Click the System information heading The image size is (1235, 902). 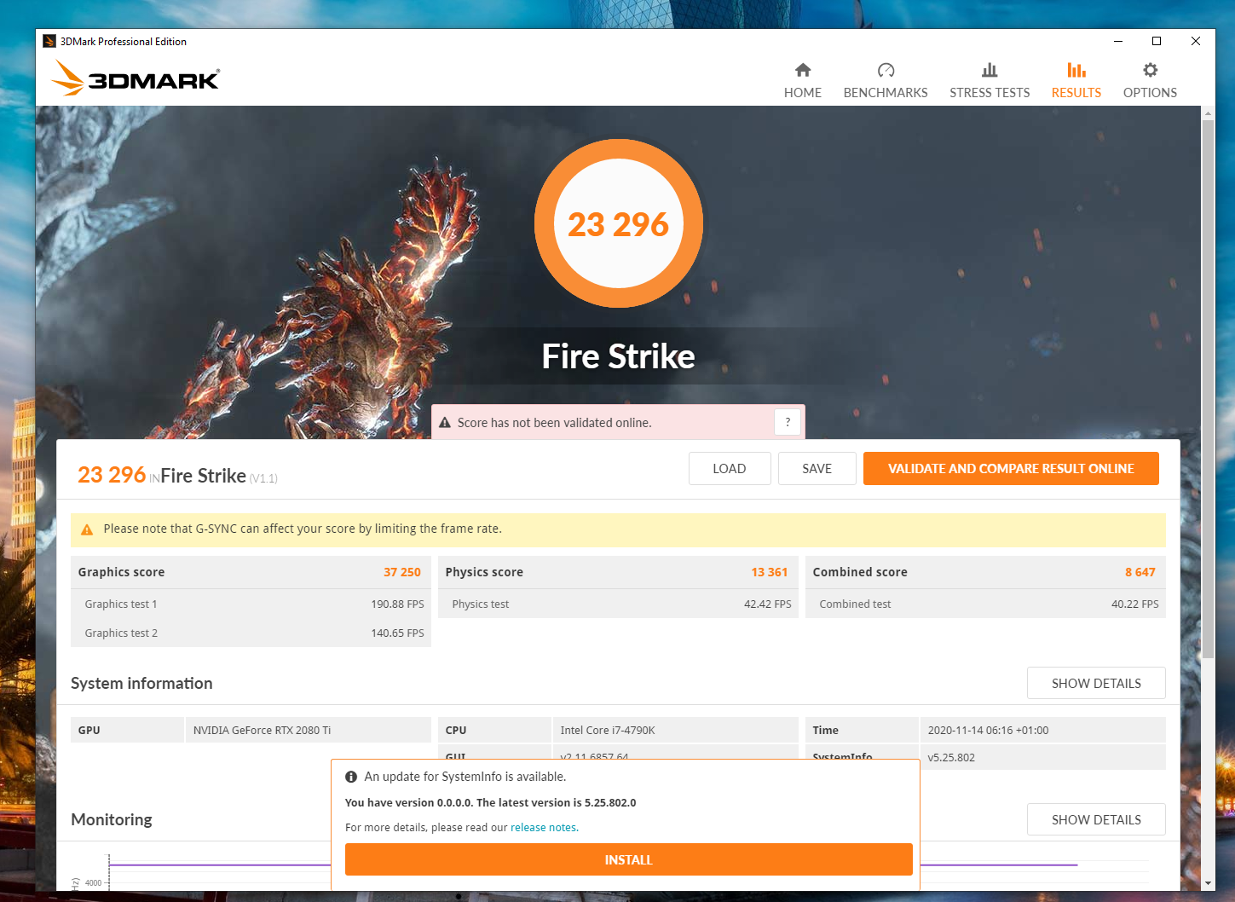pyautogui.click(x=141, y=684)
